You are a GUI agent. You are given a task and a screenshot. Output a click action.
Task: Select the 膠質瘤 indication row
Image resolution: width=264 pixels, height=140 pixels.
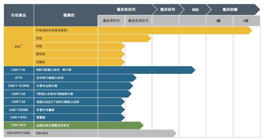[66, 54]
